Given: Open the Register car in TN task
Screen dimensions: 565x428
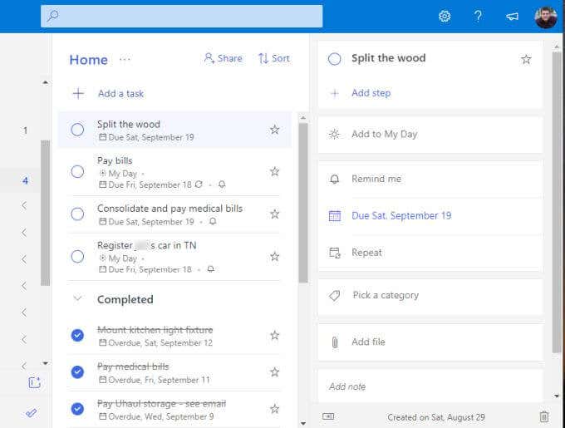Looking at the screenshot, I should [173, 257].
